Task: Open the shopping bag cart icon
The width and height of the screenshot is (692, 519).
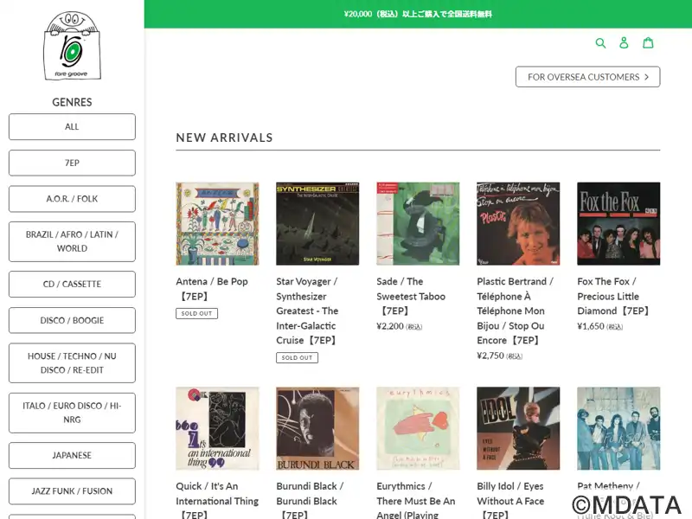Action: [x=648, y=42]
